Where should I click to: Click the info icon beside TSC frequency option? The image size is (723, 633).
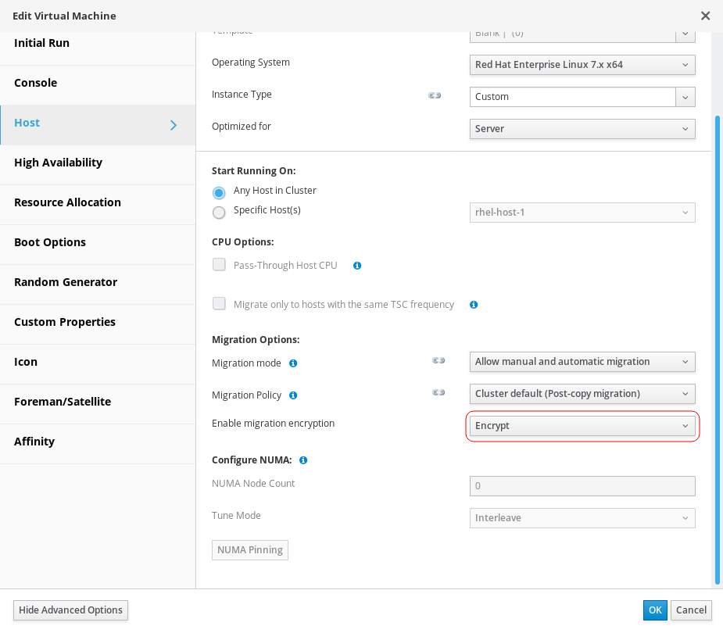coord(474,305)
